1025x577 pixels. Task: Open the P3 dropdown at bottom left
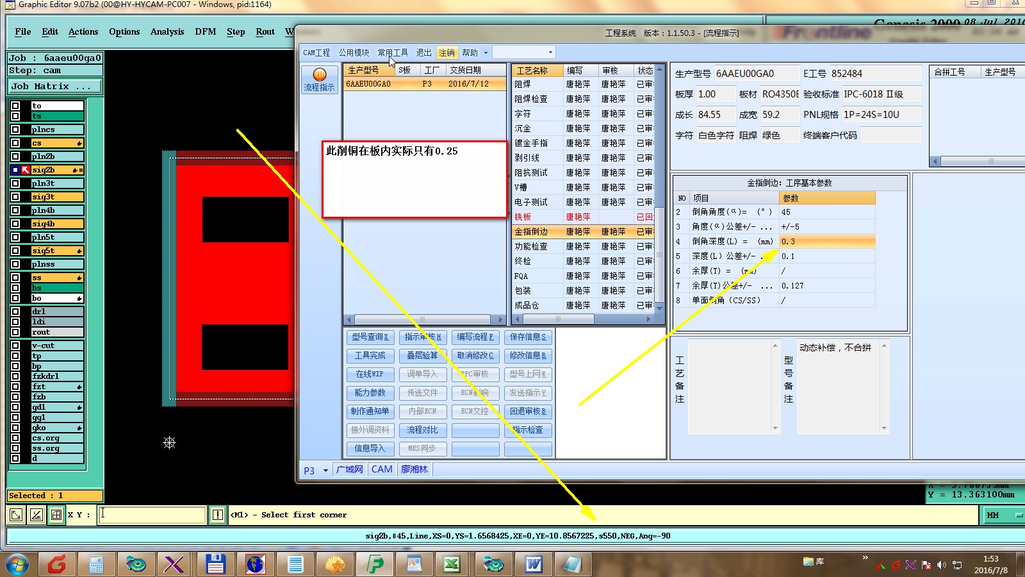click(x=325, y=471)
